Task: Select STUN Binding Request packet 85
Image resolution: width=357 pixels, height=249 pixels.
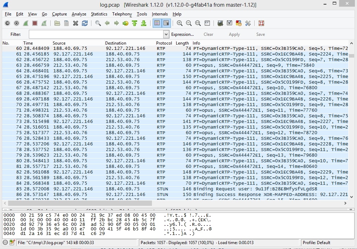Action: [176, 189]
